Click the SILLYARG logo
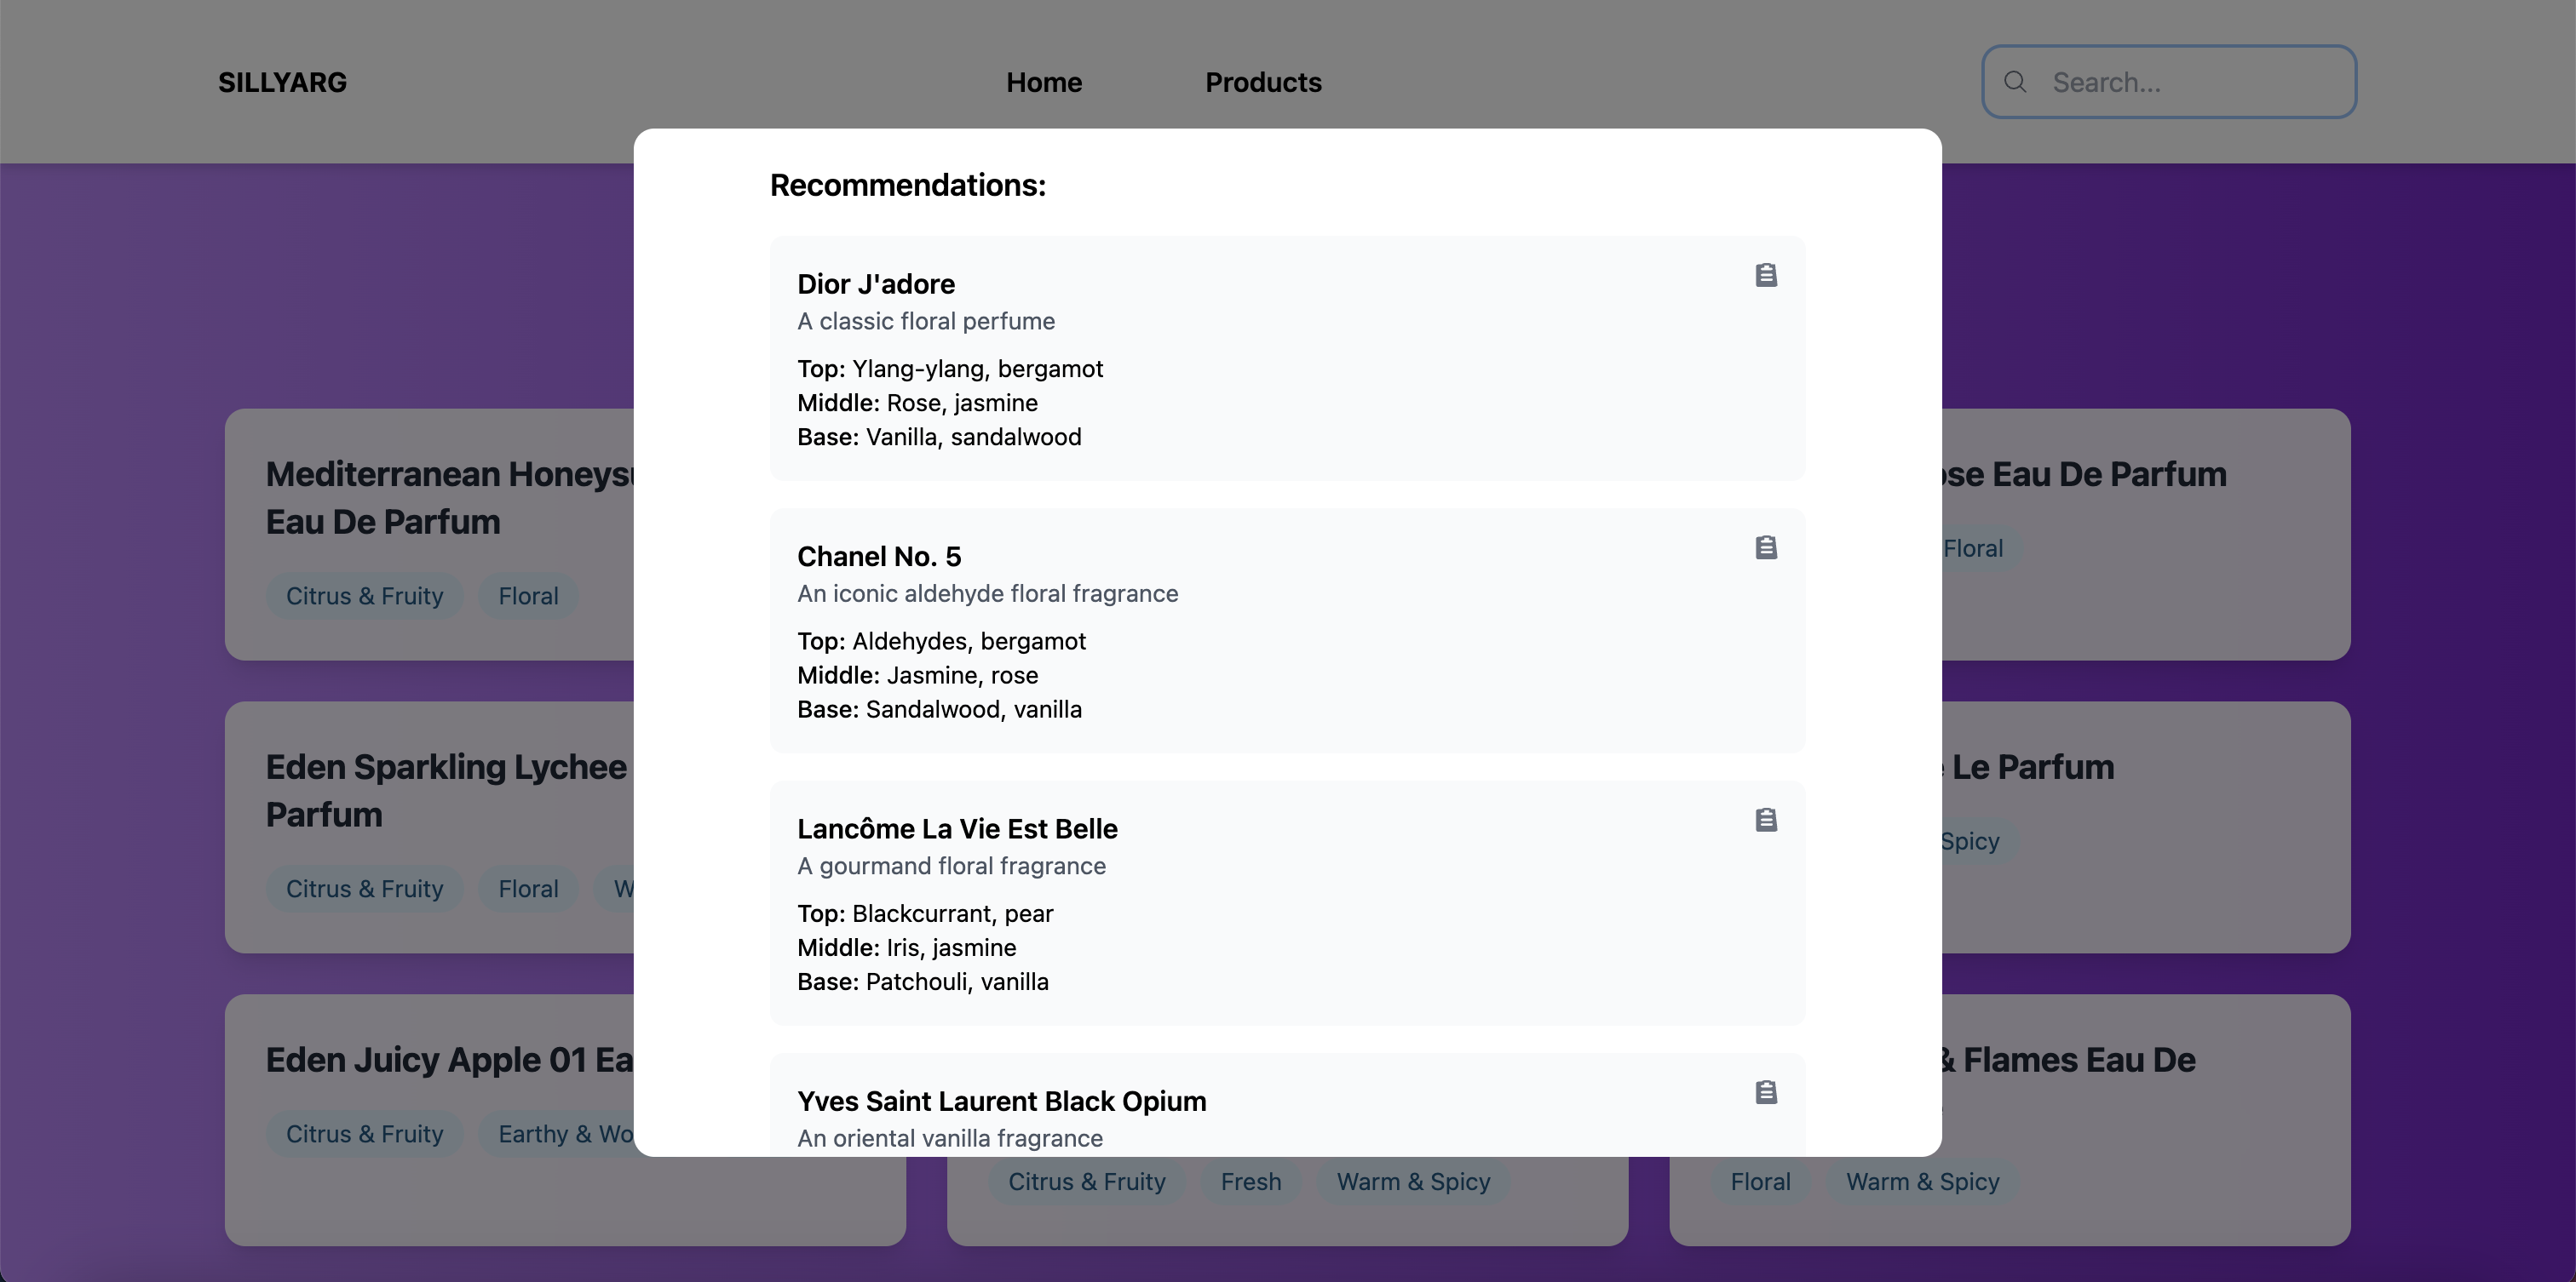Screen dimensions: 2576x1282 282,82
